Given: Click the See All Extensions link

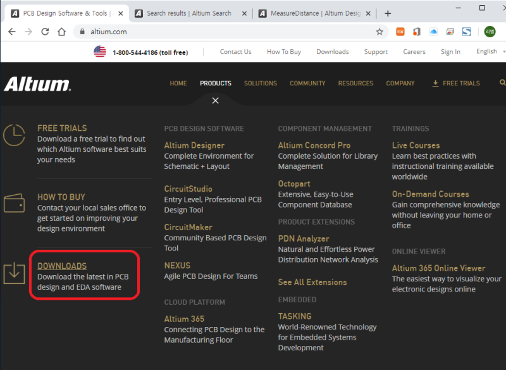Looking at the screenshot, I should click(x=312, y=282).
